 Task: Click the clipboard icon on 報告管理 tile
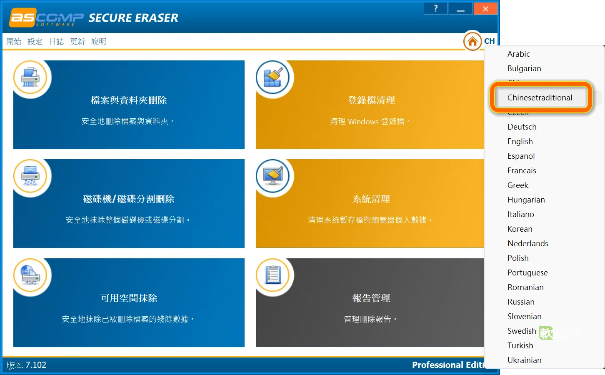pos(273,275)
